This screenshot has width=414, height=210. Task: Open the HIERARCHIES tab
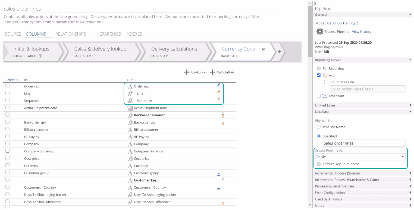point(108,34)
